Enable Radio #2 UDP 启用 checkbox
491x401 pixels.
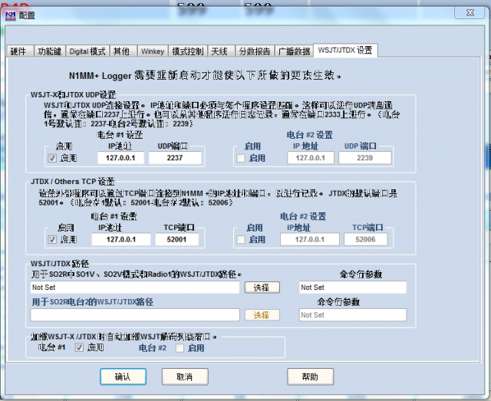pos(241,158)
